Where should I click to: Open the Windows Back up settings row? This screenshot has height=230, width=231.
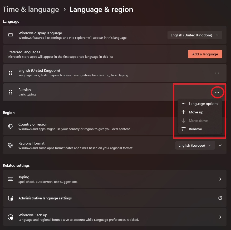[x=115, y=217]
